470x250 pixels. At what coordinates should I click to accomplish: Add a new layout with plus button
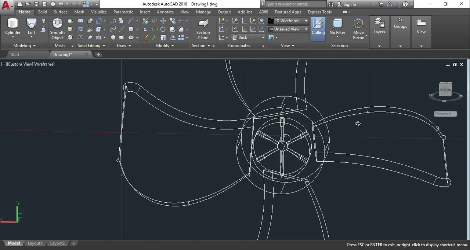click(x=74, y=243)
